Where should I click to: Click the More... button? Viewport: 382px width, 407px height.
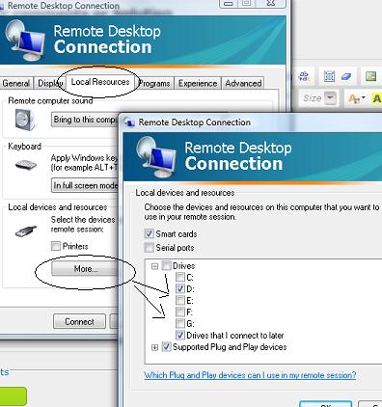pyautogui.click(x=86, y=268)
